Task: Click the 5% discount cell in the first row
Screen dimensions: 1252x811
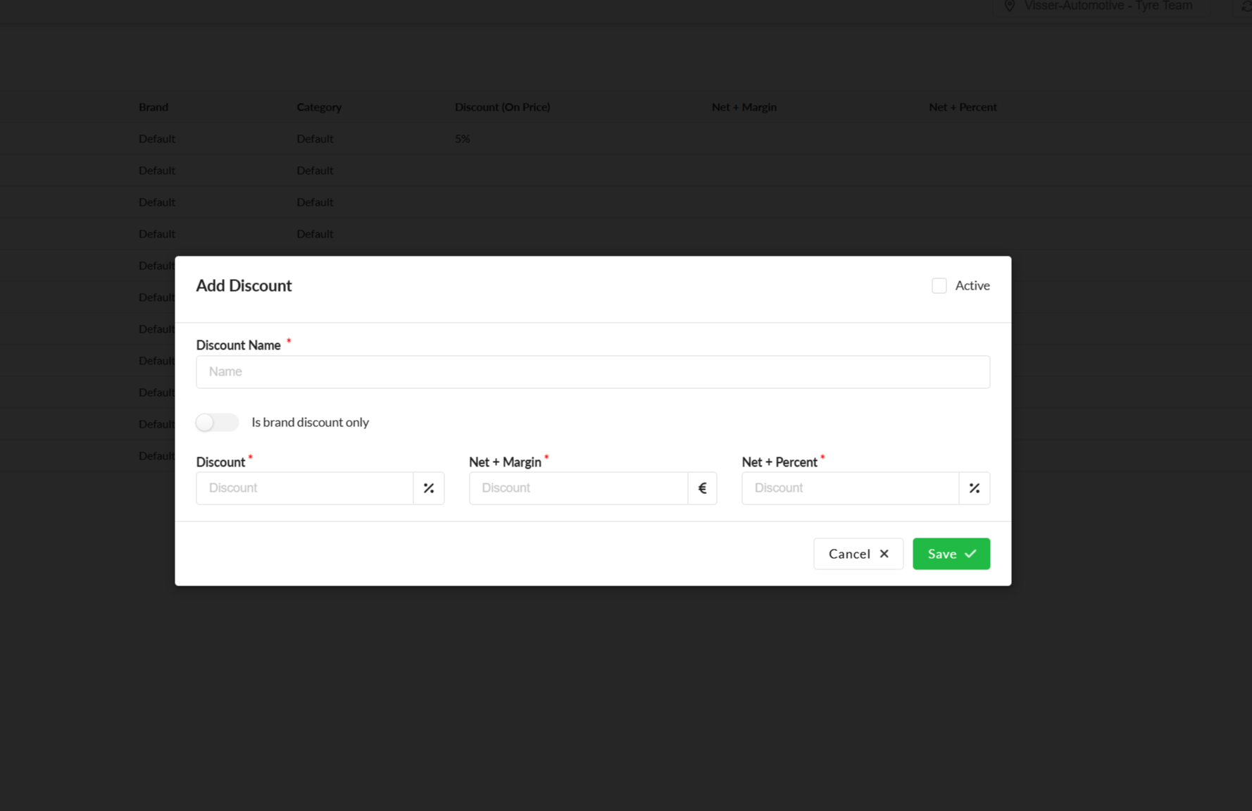Action: tap(462, 139)
